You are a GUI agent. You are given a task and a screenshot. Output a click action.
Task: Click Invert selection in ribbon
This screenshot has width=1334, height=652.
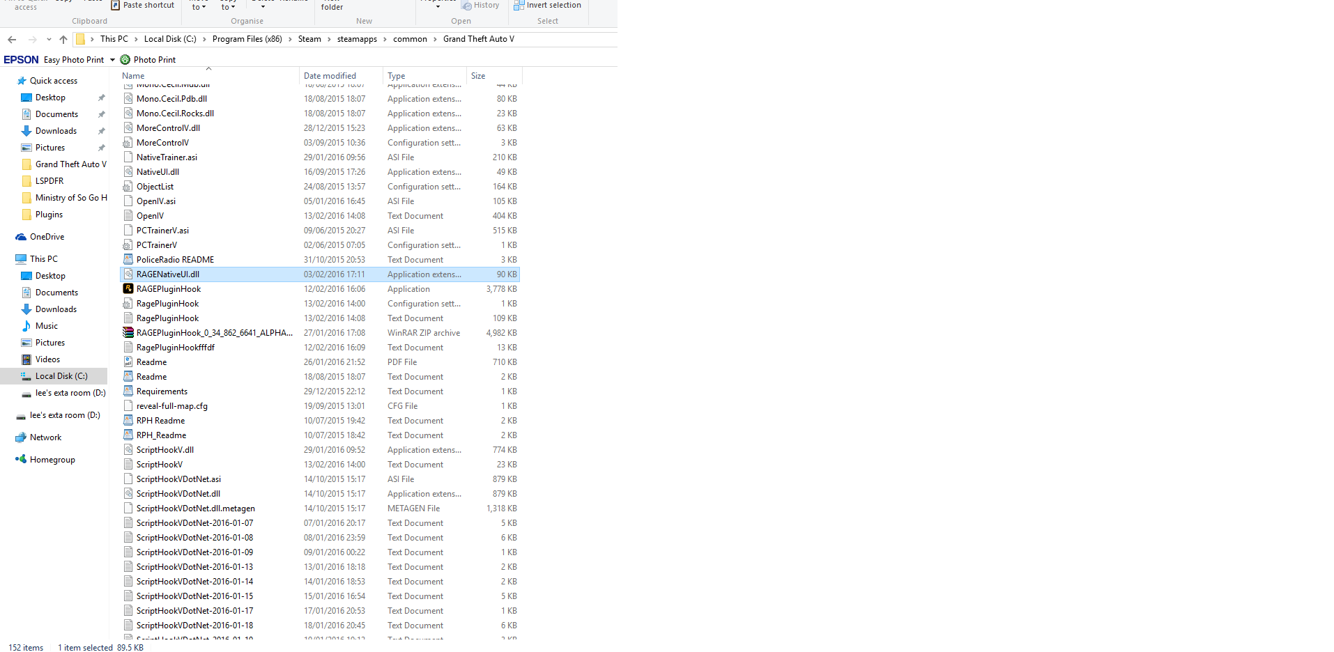click(x=547, y=6)
